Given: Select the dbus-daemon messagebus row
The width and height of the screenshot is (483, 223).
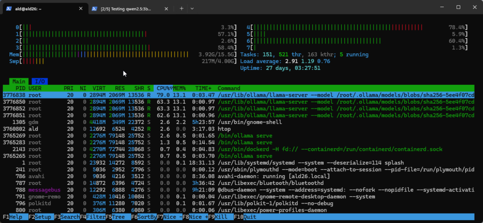Looking at the screenshot, I should pos(239,190).
